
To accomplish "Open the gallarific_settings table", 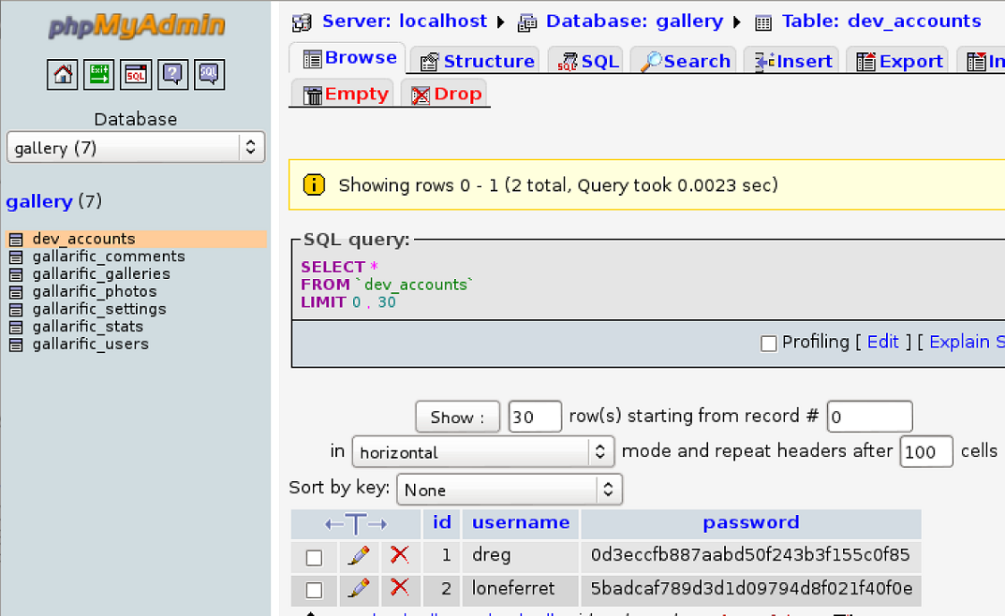I will tap(99, 309).
